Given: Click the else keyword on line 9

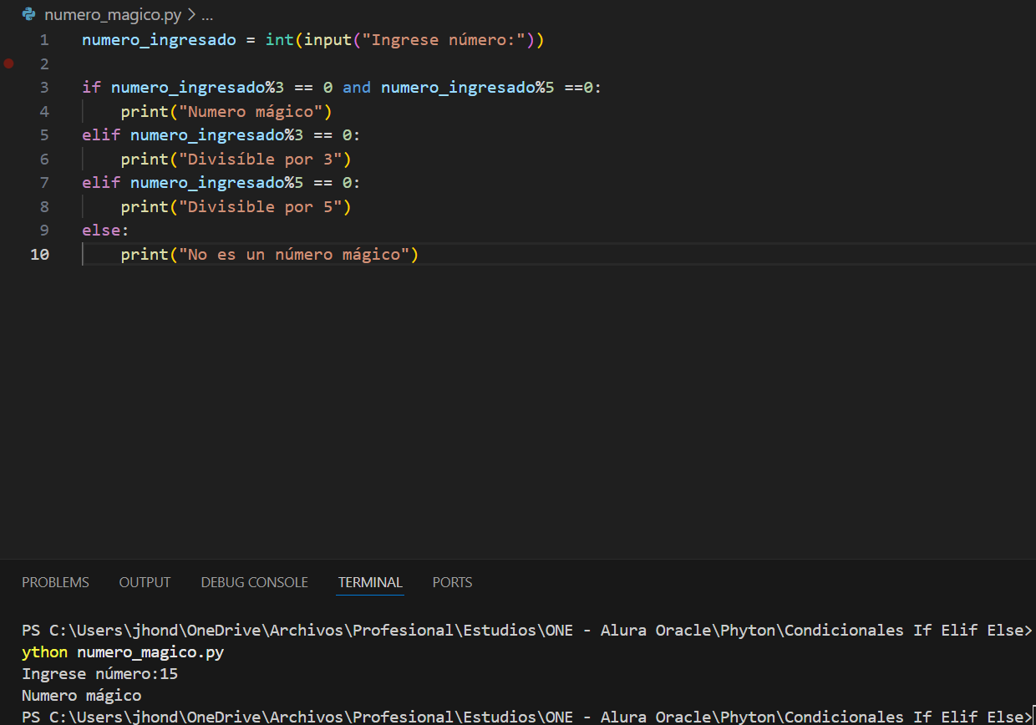Looking at the screenshot, I should (101, 231).
